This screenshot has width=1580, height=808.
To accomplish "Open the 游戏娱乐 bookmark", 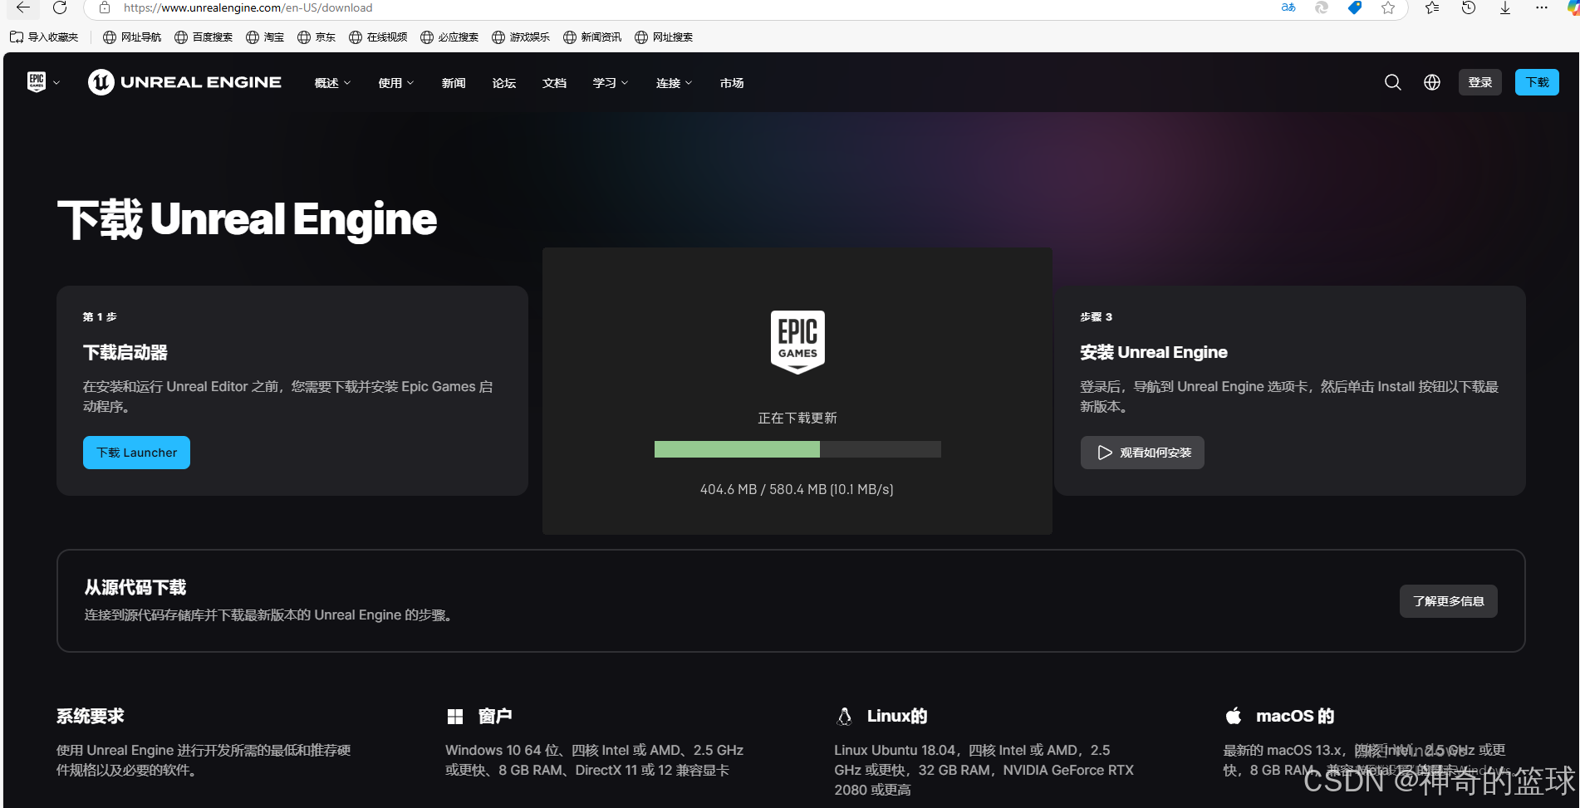I will pyautogui.click(x=521, y=37).
